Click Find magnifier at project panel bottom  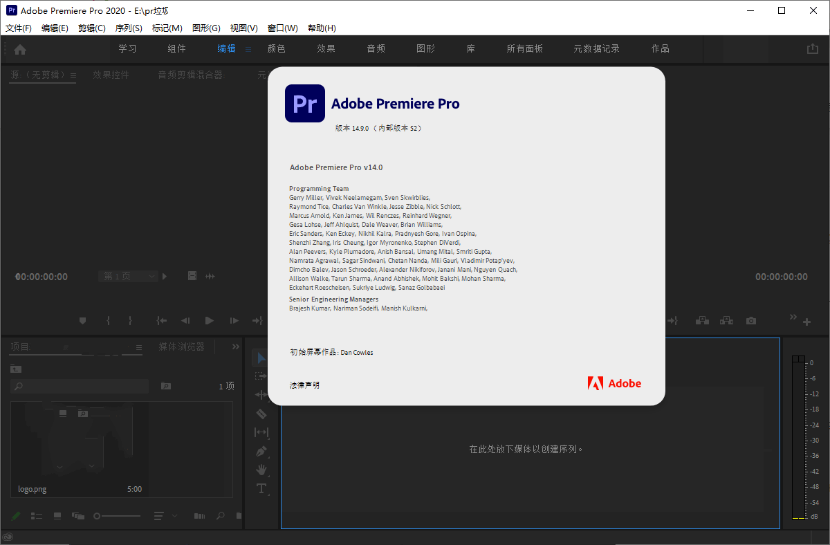point(221,516)
